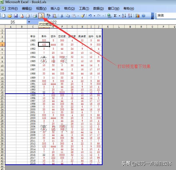Click the 油补 header cell
176x170 pixels.
[91, 36]
